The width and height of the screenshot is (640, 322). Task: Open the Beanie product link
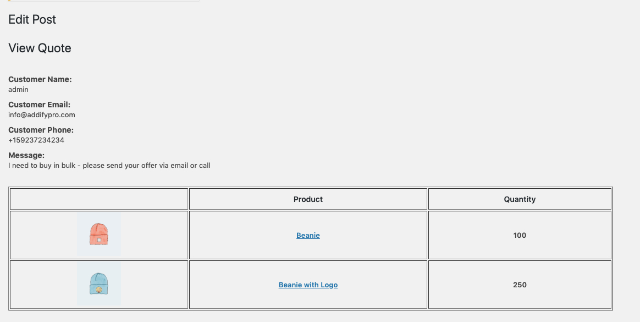pos(308,236)
